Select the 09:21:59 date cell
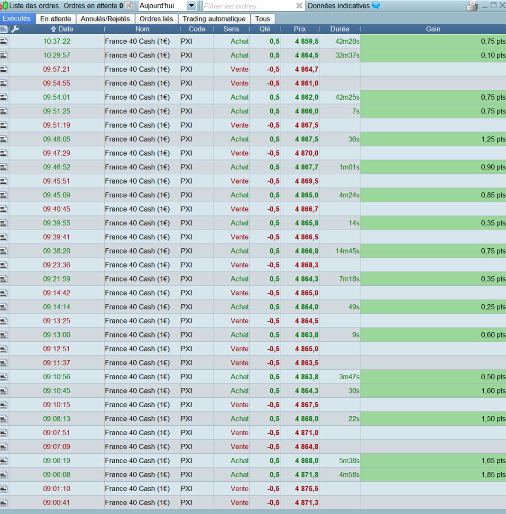The image size is (506, 514). click(x=56, y=279)
